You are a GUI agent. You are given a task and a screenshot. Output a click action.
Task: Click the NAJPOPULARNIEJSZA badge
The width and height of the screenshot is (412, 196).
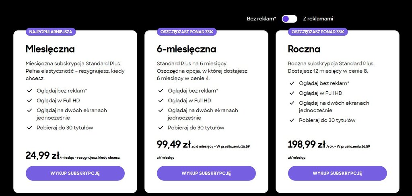[x=51, y=32]
